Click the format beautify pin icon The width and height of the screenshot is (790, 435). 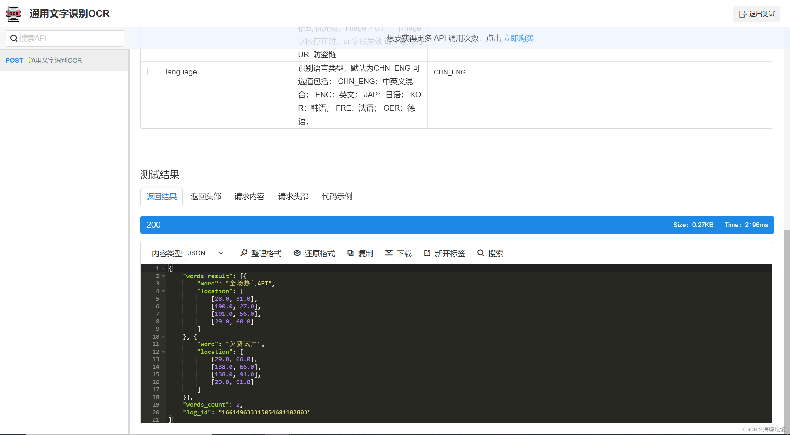click(x=244, y=253)
